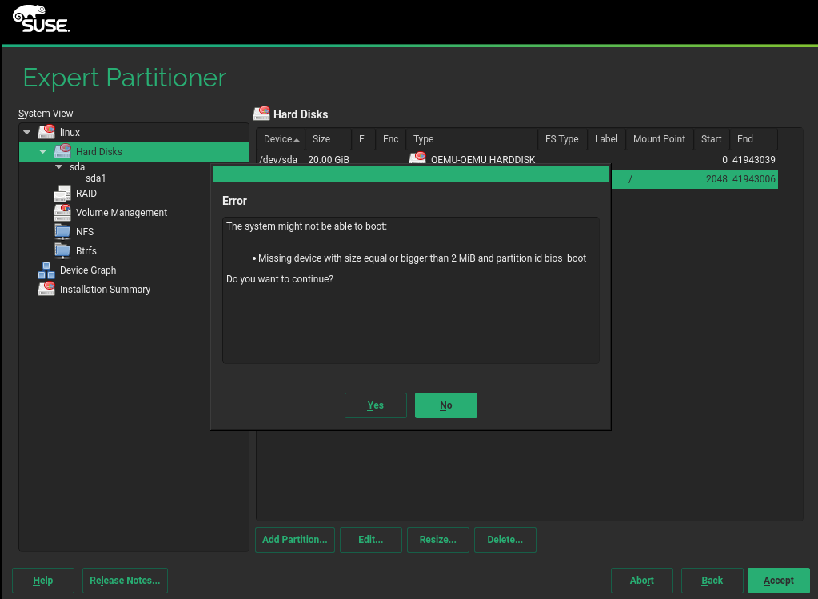Click Accept to confirm partitioning
The image size is (818, 599).
[x=778, y=581]
